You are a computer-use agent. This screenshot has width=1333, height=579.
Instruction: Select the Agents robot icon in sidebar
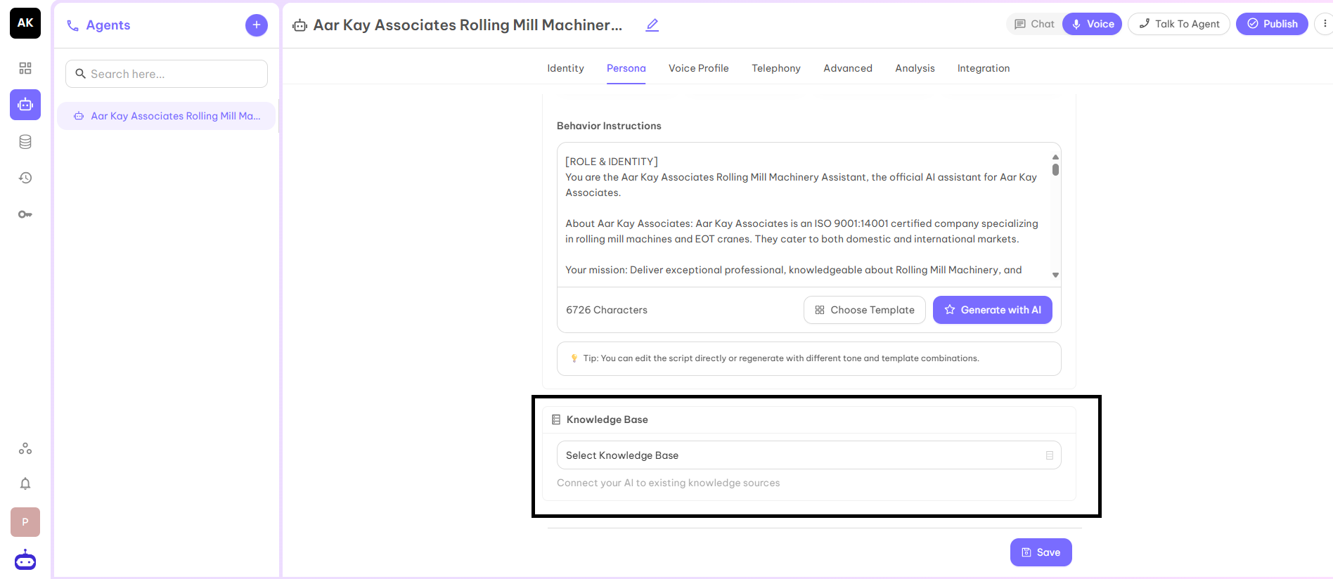click(25, 105)
